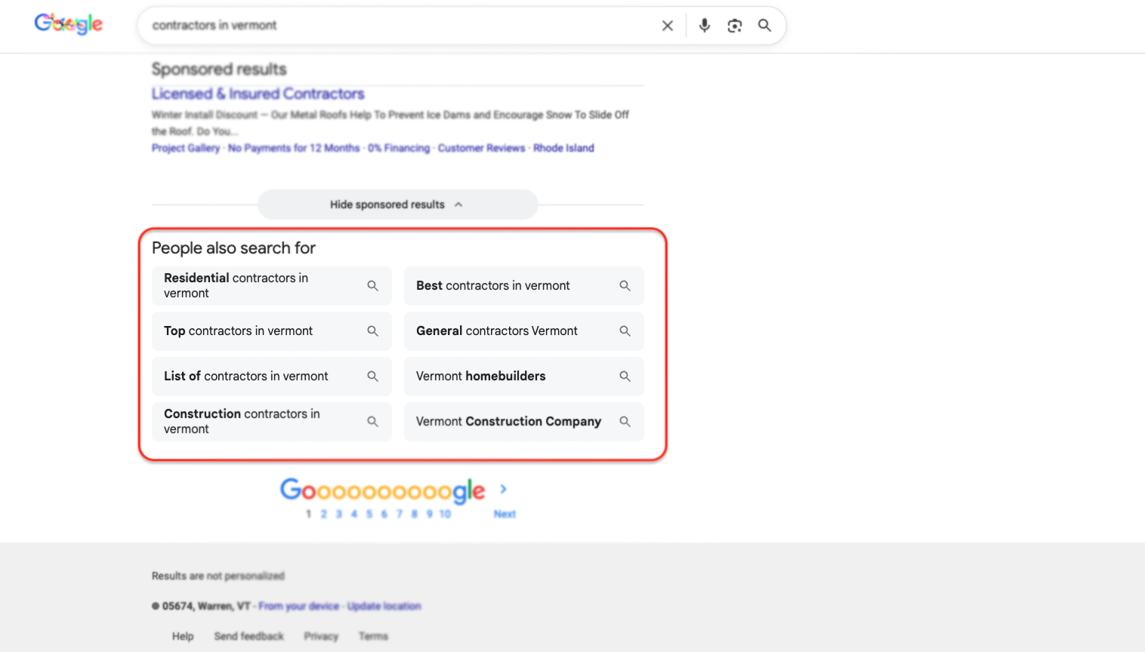Image resolution: width=1145 pixels, height=652 pixels.
Task: Go to the Google homepage via the logo
Action: click(x=68, y=23)
